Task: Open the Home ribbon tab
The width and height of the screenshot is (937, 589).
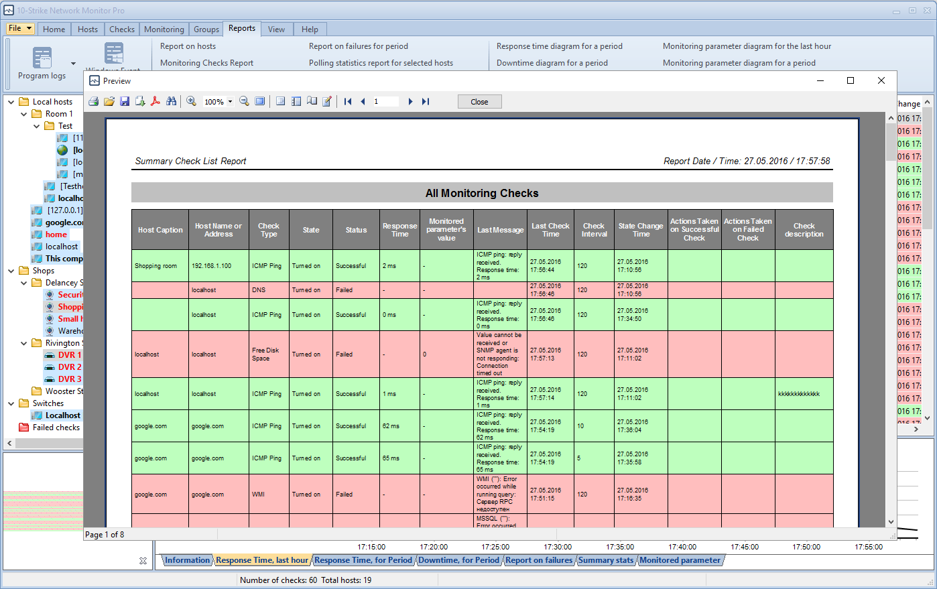Action: pos(54,29)
